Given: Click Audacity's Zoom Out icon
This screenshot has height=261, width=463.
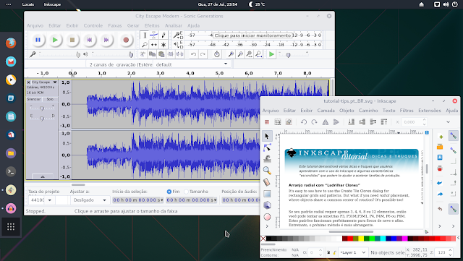Looking at the screenshot, I should coord(240,54).
